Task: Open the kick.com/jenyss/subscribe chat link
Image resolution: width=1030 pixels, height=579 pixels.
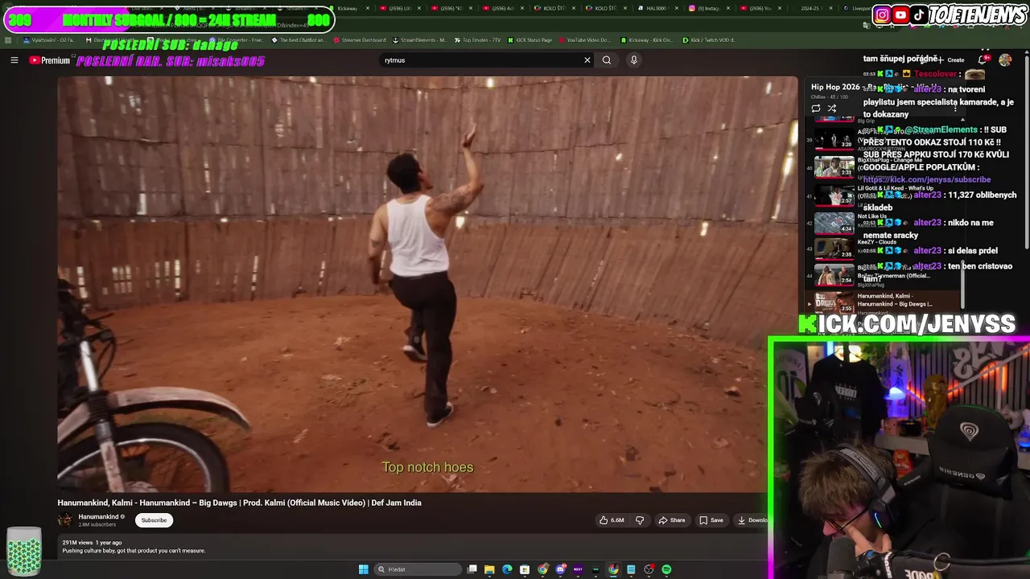Action: click(x=927, y=179)
